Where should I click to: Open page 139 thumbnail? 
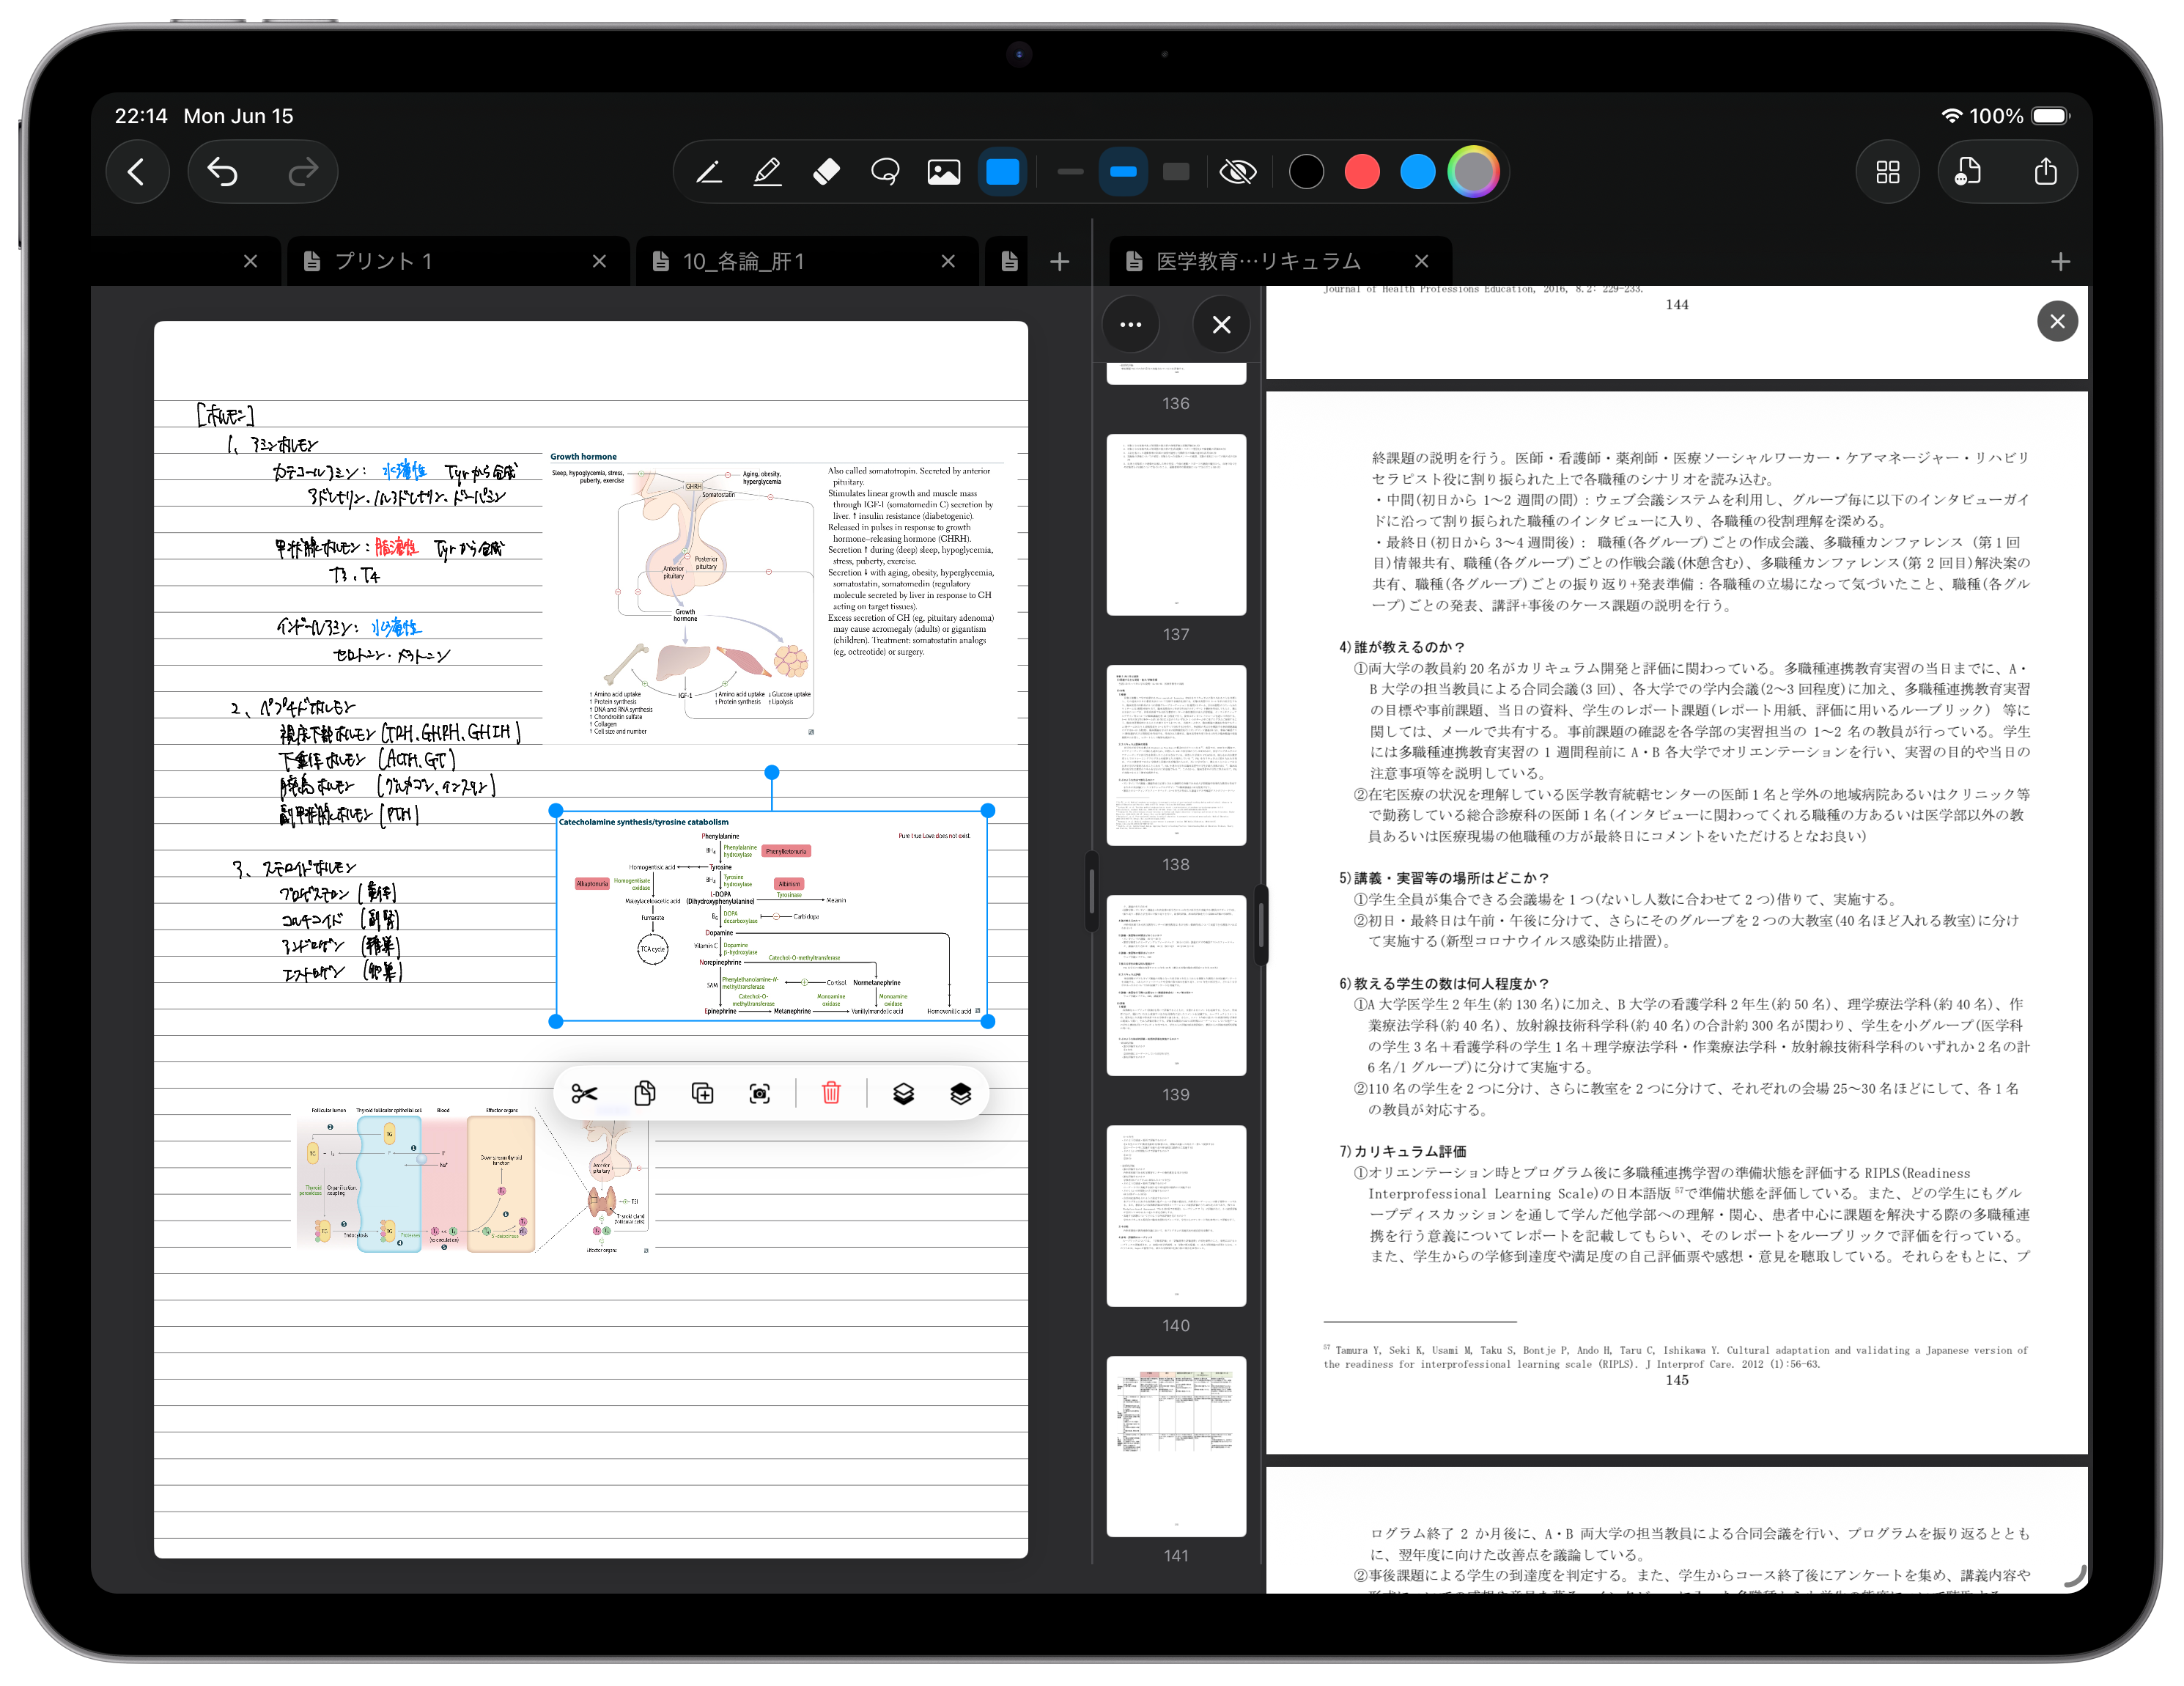pos(1176,986)
